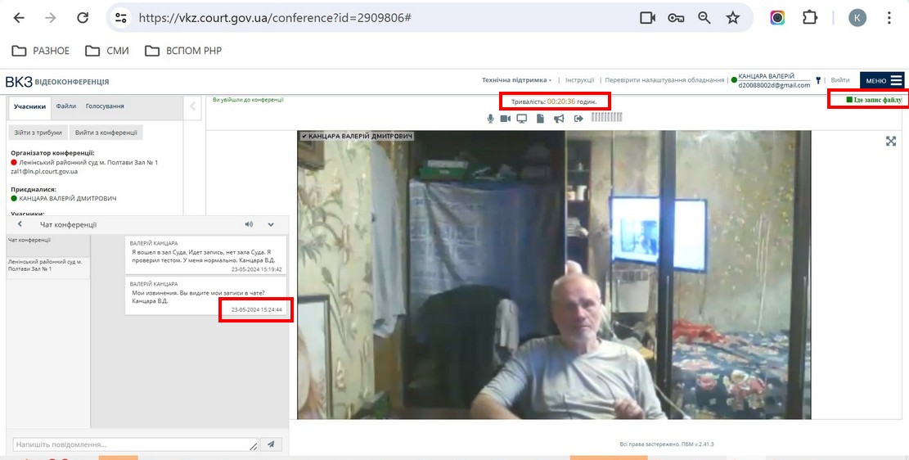Go back in conference chat panel
This screenshot has width=909, height=460.
tap(20, 224)
